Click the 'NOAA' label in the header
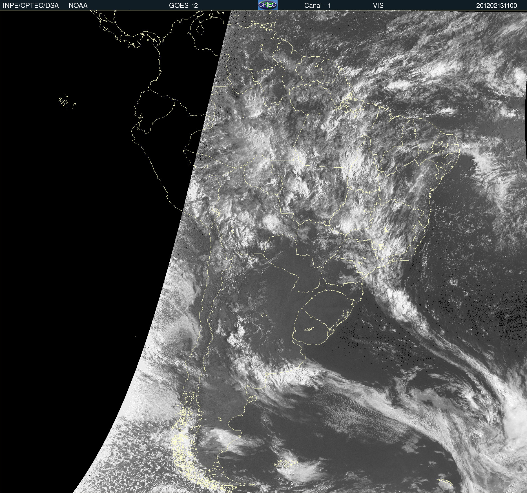527x493 pixels. 78,6
